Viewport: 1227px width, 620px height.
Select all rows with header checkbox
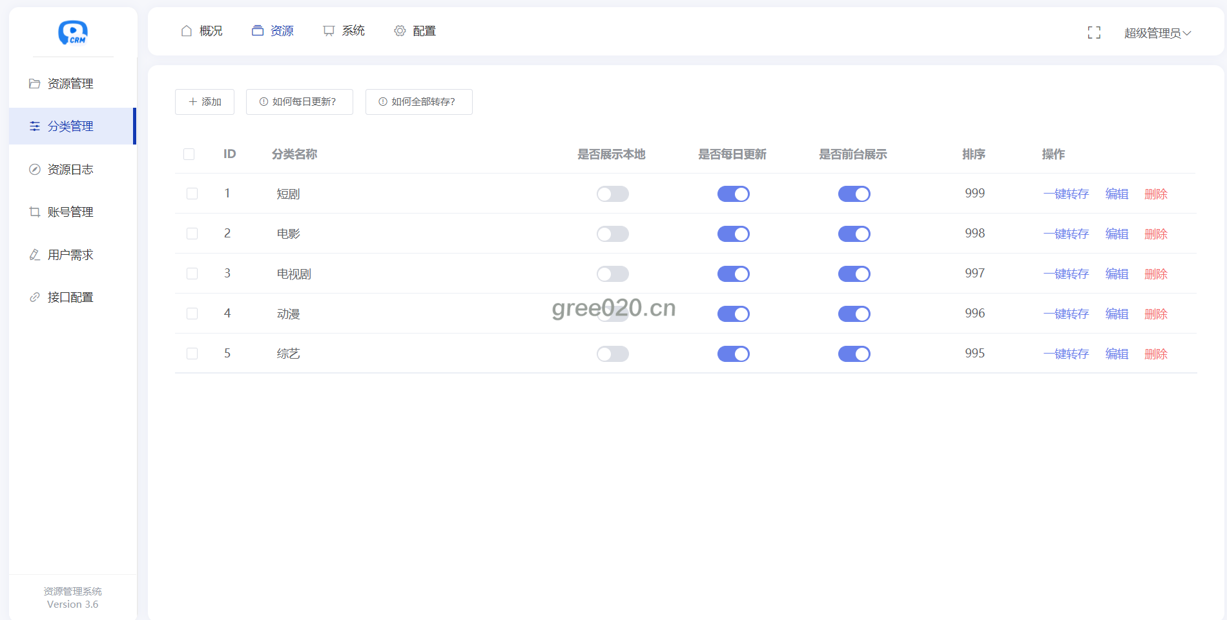coord(189,154)
